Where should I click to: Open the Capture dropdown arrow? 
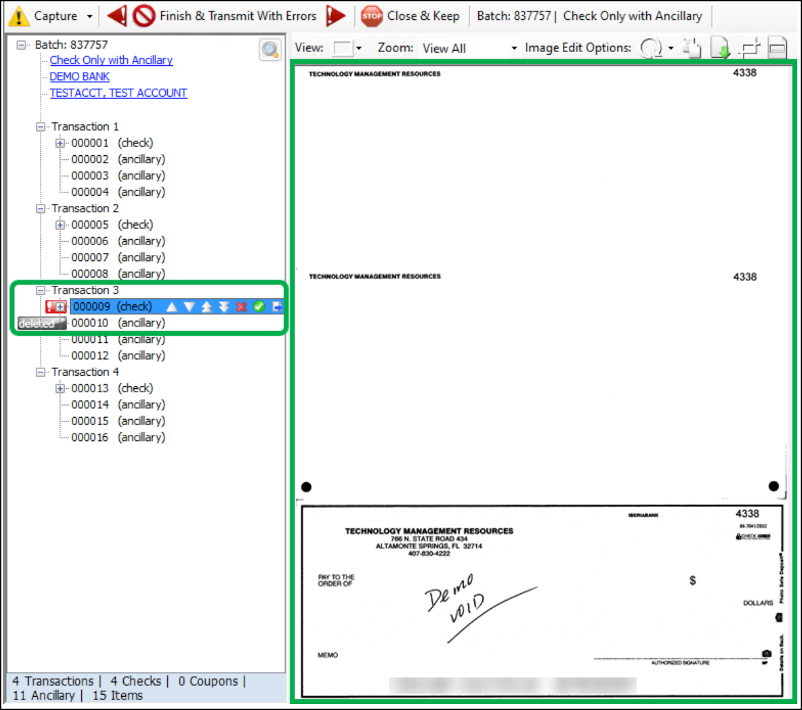90,16
